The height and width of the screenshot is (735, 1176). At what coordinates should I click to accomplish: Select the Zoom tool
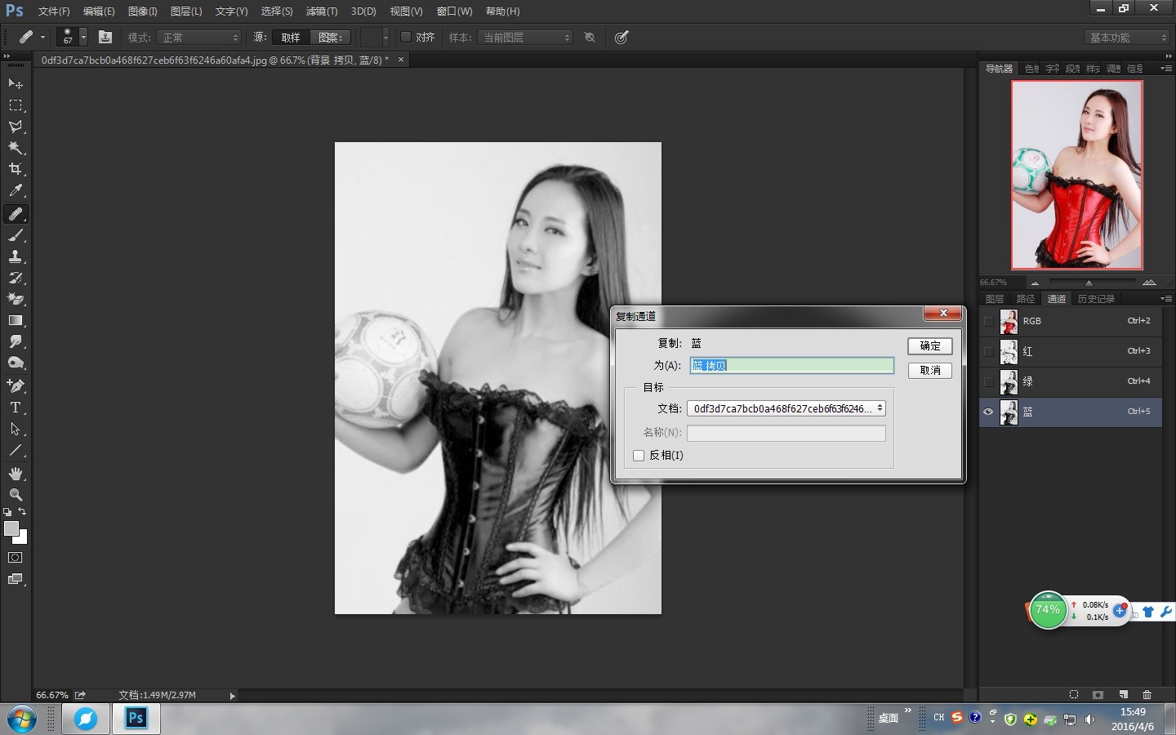pos(16,495)
